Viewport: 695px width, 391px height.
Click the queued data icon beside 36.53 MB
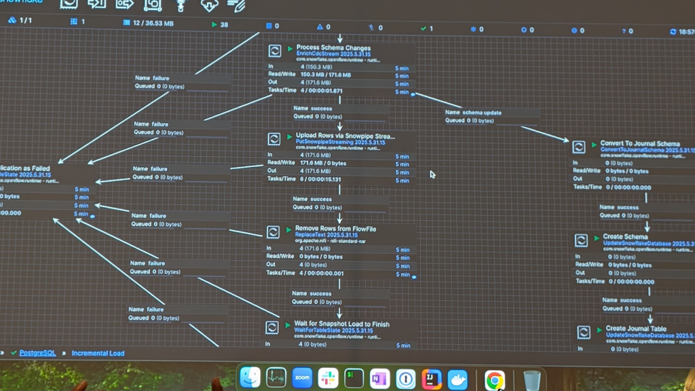pos(127,22)
